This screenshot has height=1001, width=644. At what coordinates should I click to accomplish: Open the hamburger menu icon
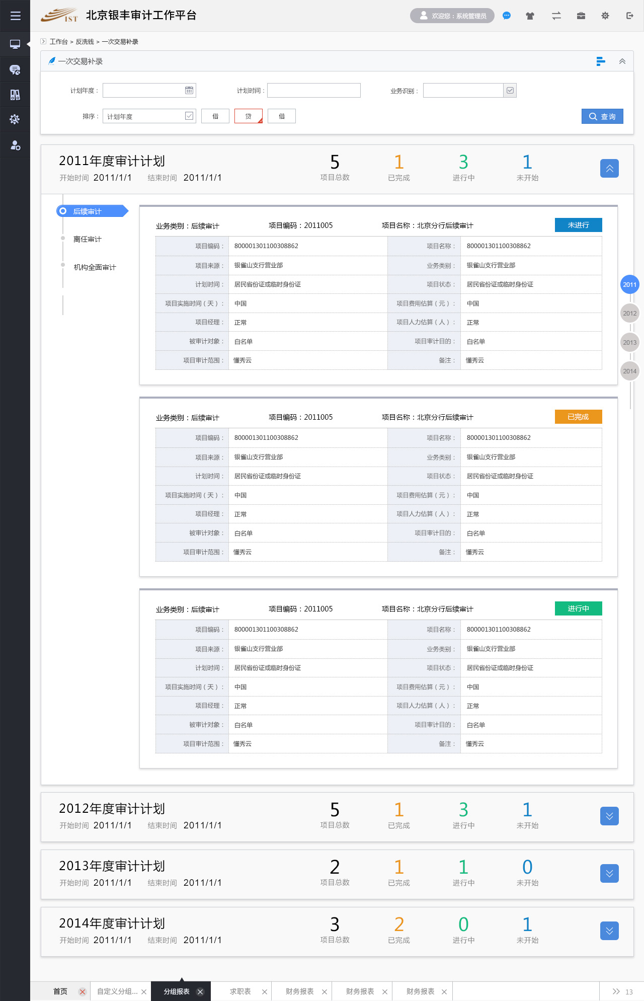click(x=15, y=16)
